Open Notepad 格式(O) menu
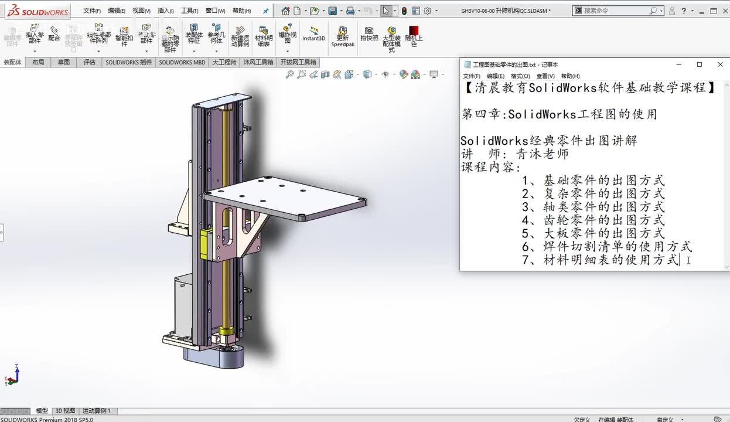The width and height of the screenshot is (730, 422). [x=520, y=76]
